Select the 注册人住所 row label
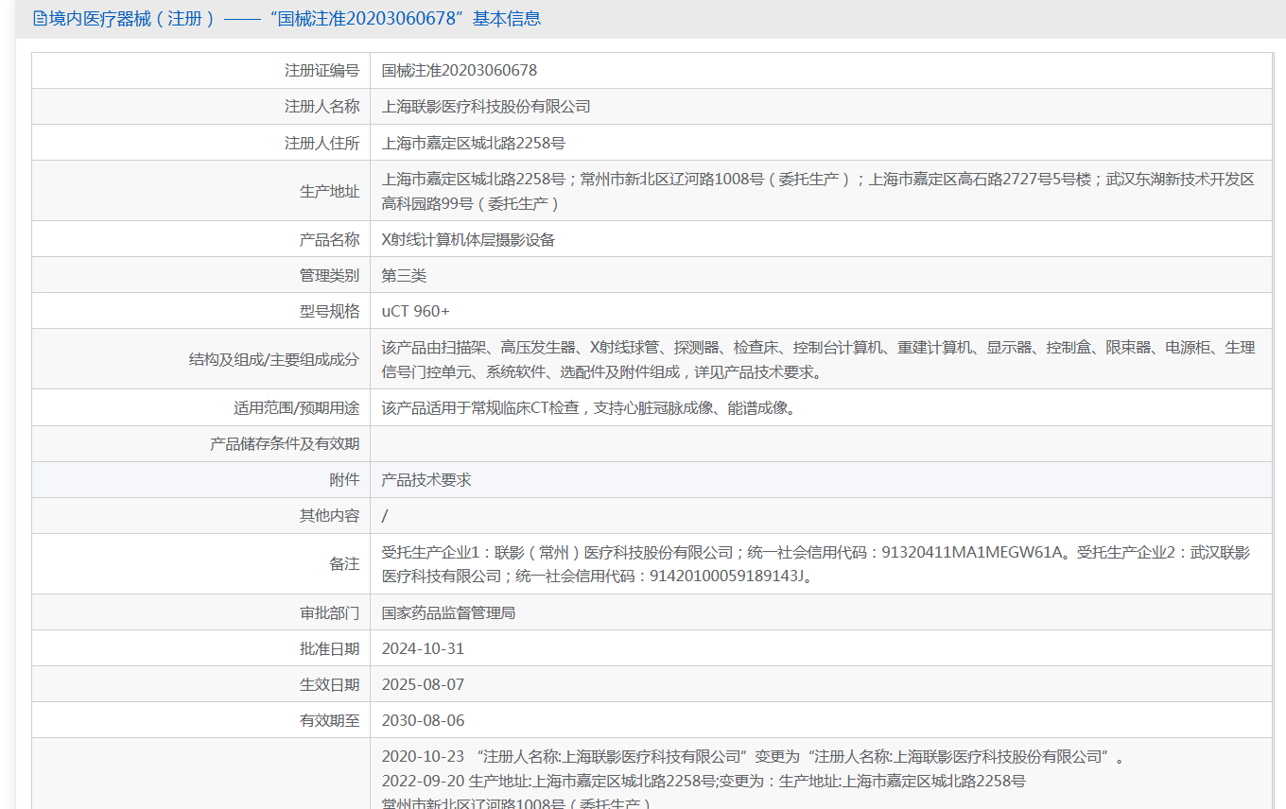The image size is (1286, 809). pos(322,144)
